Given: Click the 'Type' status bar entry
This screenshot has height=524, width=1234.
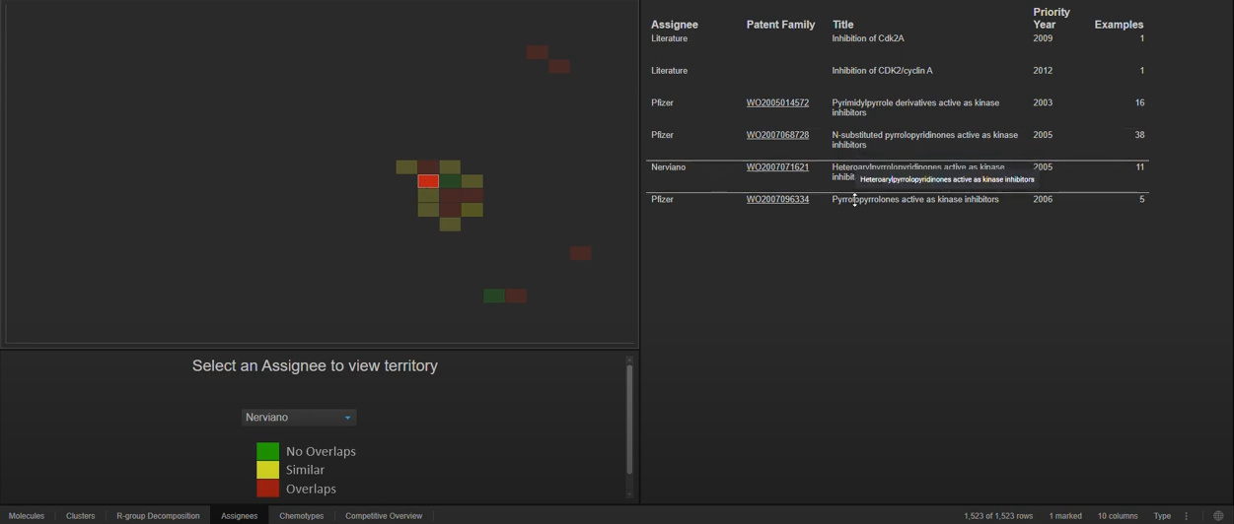Looking at the screenshot, I should pos(1162,516).
